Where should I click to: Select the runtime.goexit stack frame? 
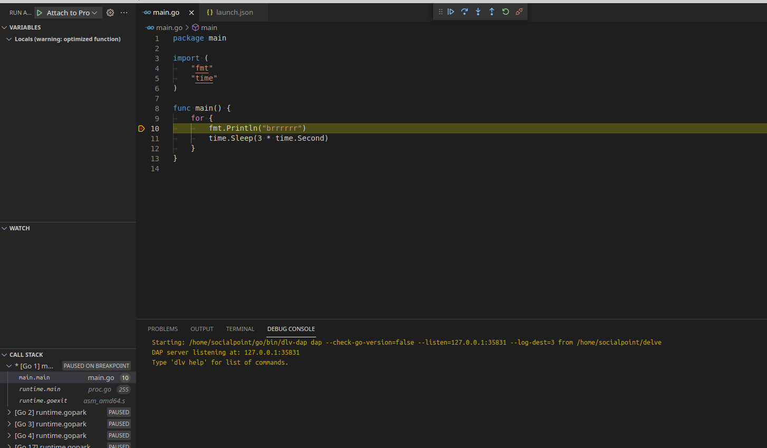pyautogui.click(x=68, y=401)
